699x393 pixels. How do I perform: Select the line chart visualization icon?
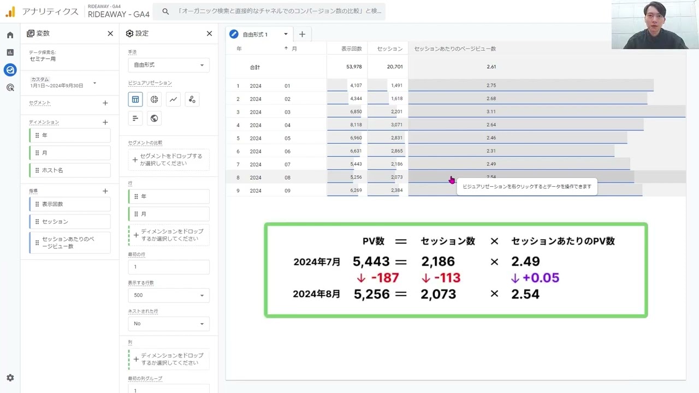click(x=173, y=99)
